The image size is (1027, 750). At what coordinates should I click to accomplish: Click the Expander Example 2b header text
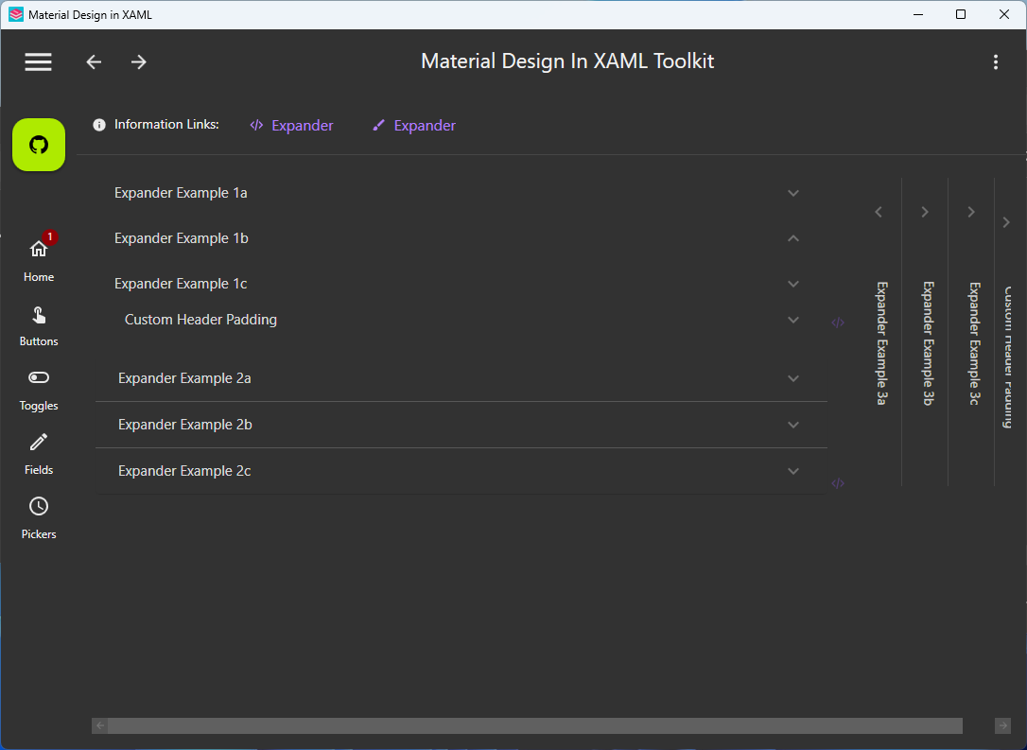[x=185, y=425]
